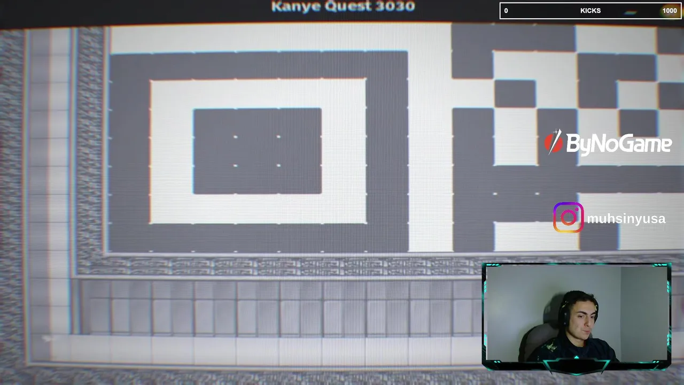The width and height of the screenshot is (684, 385).
Task: Click the Kanye Quest 3030 title
Action: click(343, 6)
